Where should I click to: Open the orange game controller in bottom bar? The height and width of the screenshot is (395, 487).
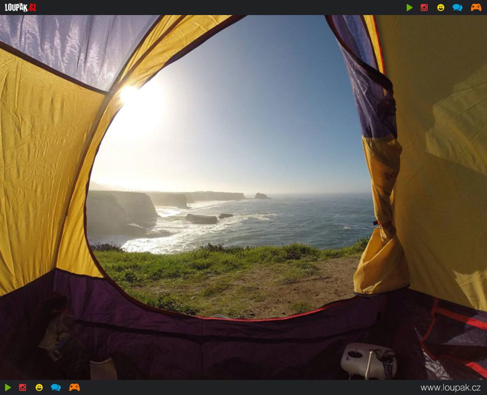74,387
